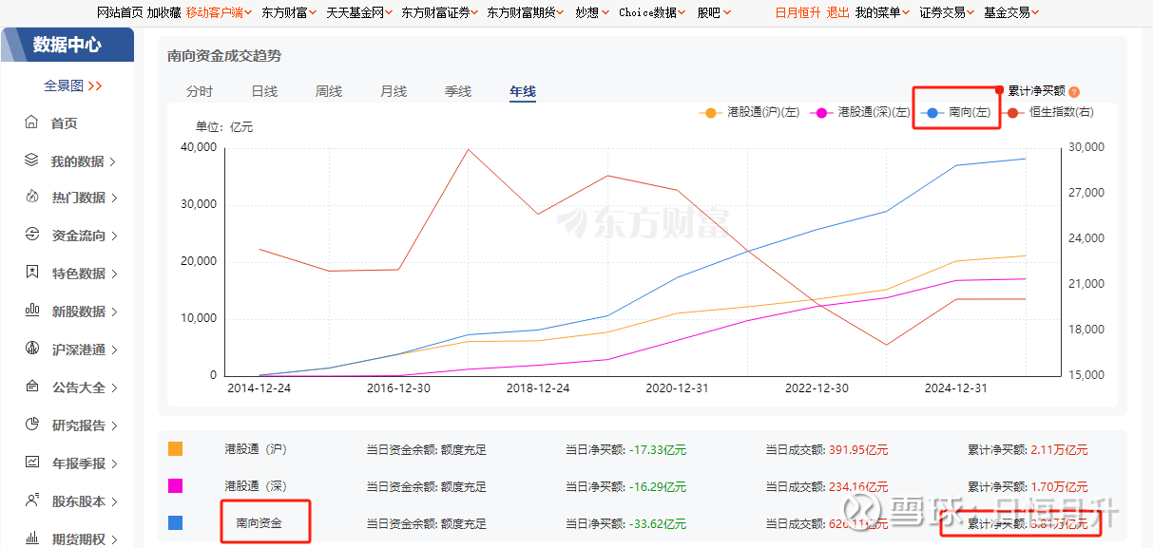Open 东方财富 dropdown in top bar
This screenshot has height=548, width=1153.
tap(289, 12)
